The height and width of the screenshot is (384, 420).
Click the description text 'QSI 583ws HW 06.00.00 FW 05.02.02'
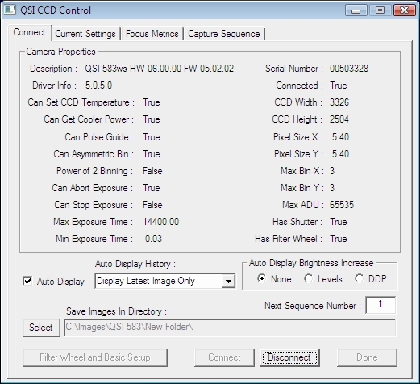click(160, 69)
